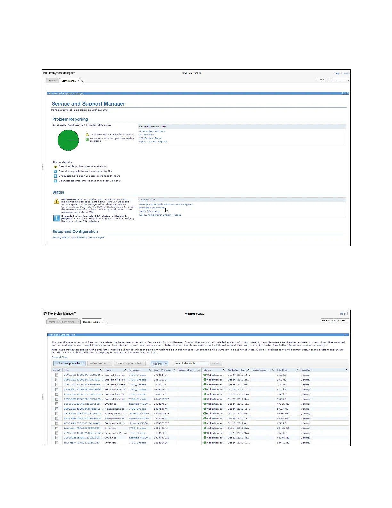Viewport: 392px width, 508px height.
Task: Click the Delete Support Files... button
Action: click(130, 363)
